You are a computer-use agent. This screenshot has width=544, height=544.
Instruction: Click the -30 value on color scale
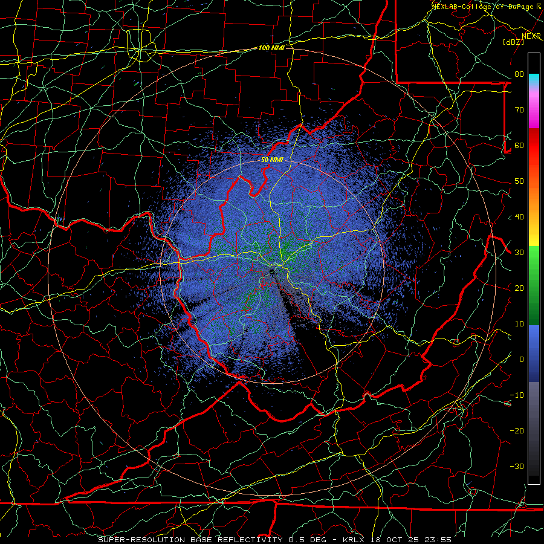(x=517, y=466)
